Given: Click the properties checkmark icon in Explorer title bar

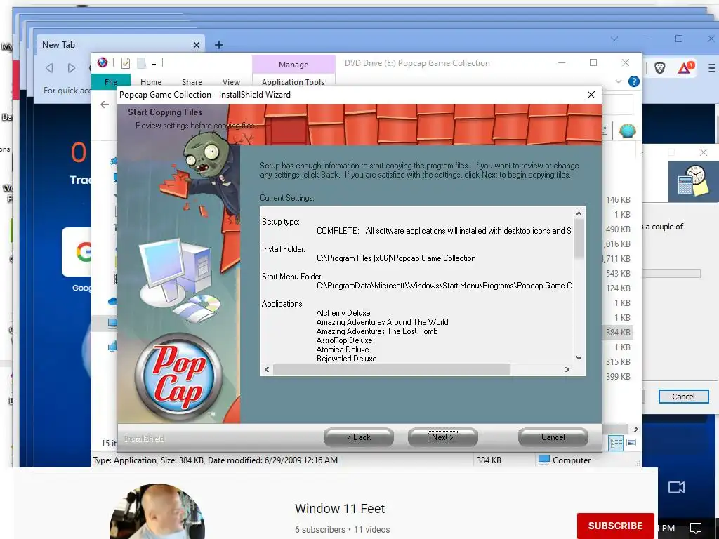Looking at the screenshot, I should 125,63.
